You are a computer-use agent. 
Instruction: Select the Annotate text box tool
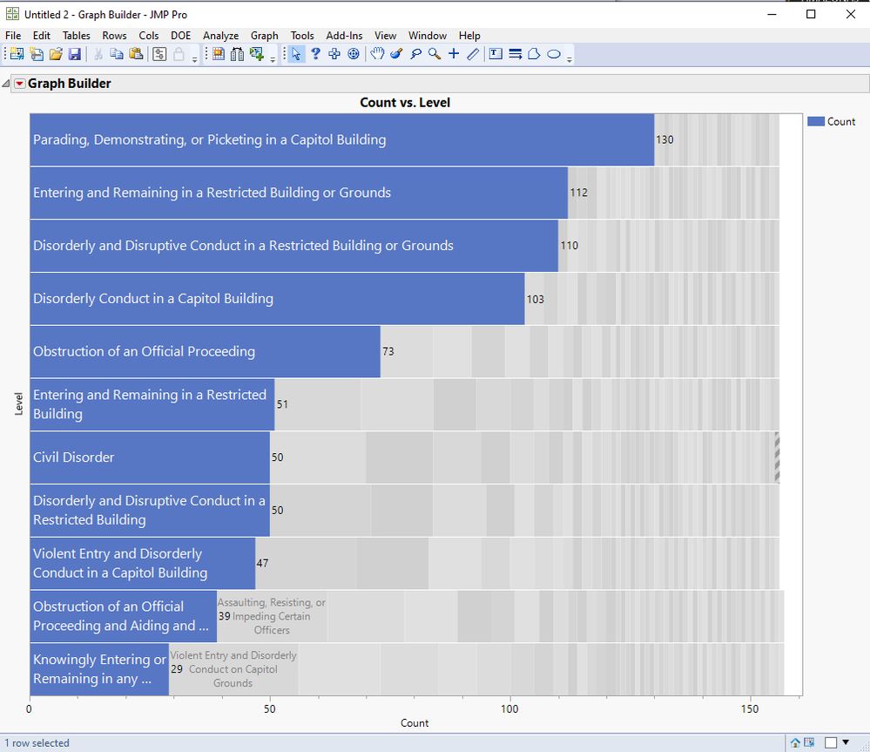coord(496,54)
